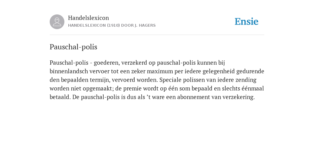Click the first paragraph line starting Pauschal-polis - goederen
Image resolution: width=314 pixels, height=157 pixels.
tap(137, 63)
